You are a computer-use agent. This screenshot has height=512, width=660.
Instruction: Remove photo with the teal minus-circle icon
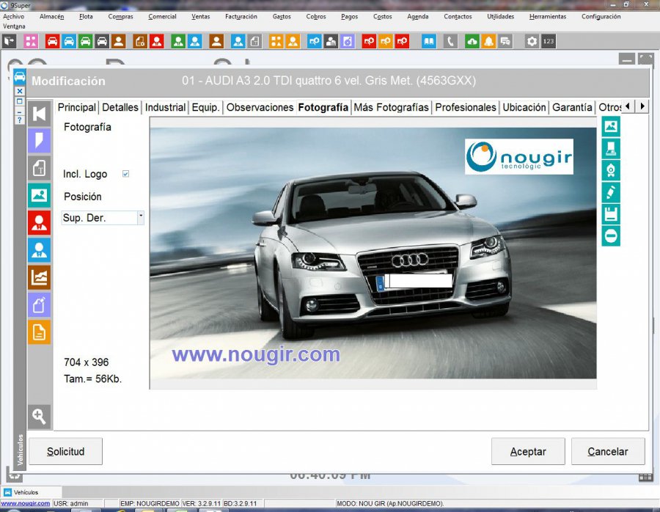point(611,235)
